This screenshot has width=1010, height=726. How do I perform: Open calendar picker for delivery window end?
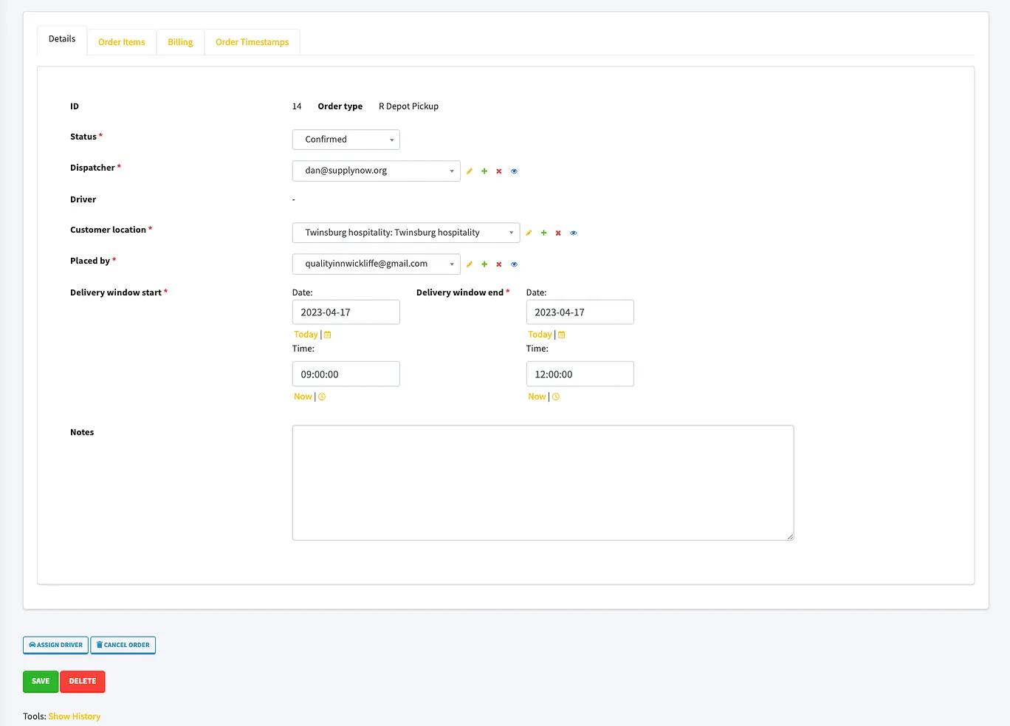[562, 335]
